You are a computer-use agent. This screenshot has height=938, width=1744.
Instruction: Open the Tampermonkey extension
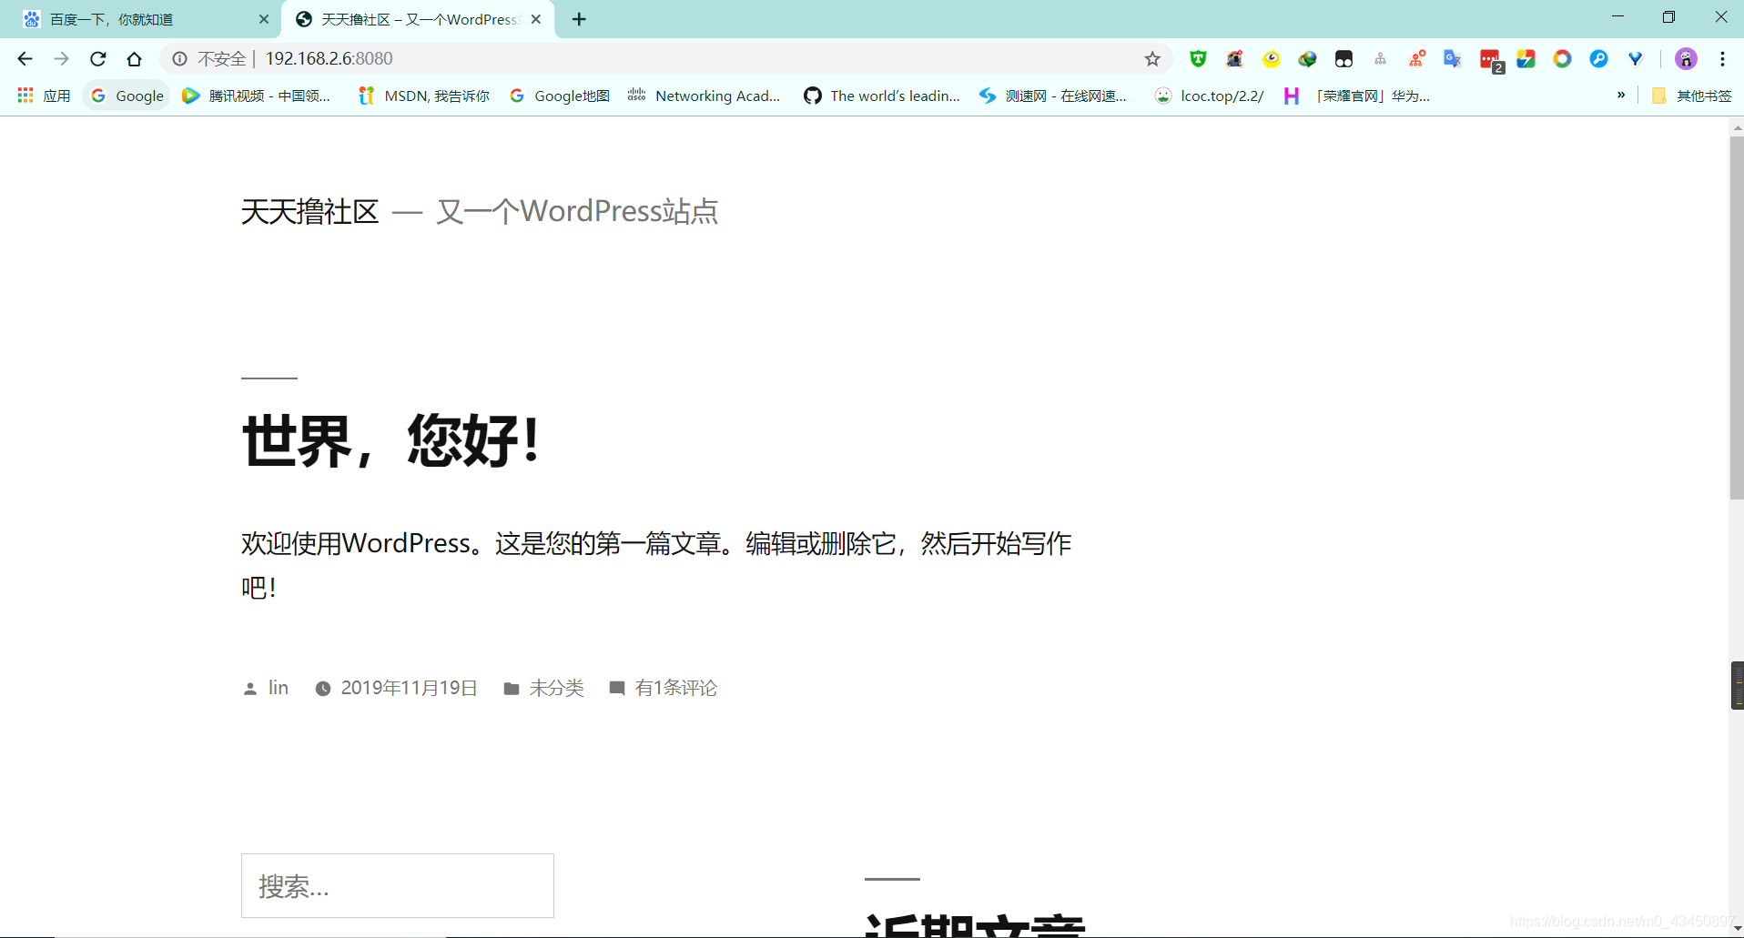[1343, 59]
